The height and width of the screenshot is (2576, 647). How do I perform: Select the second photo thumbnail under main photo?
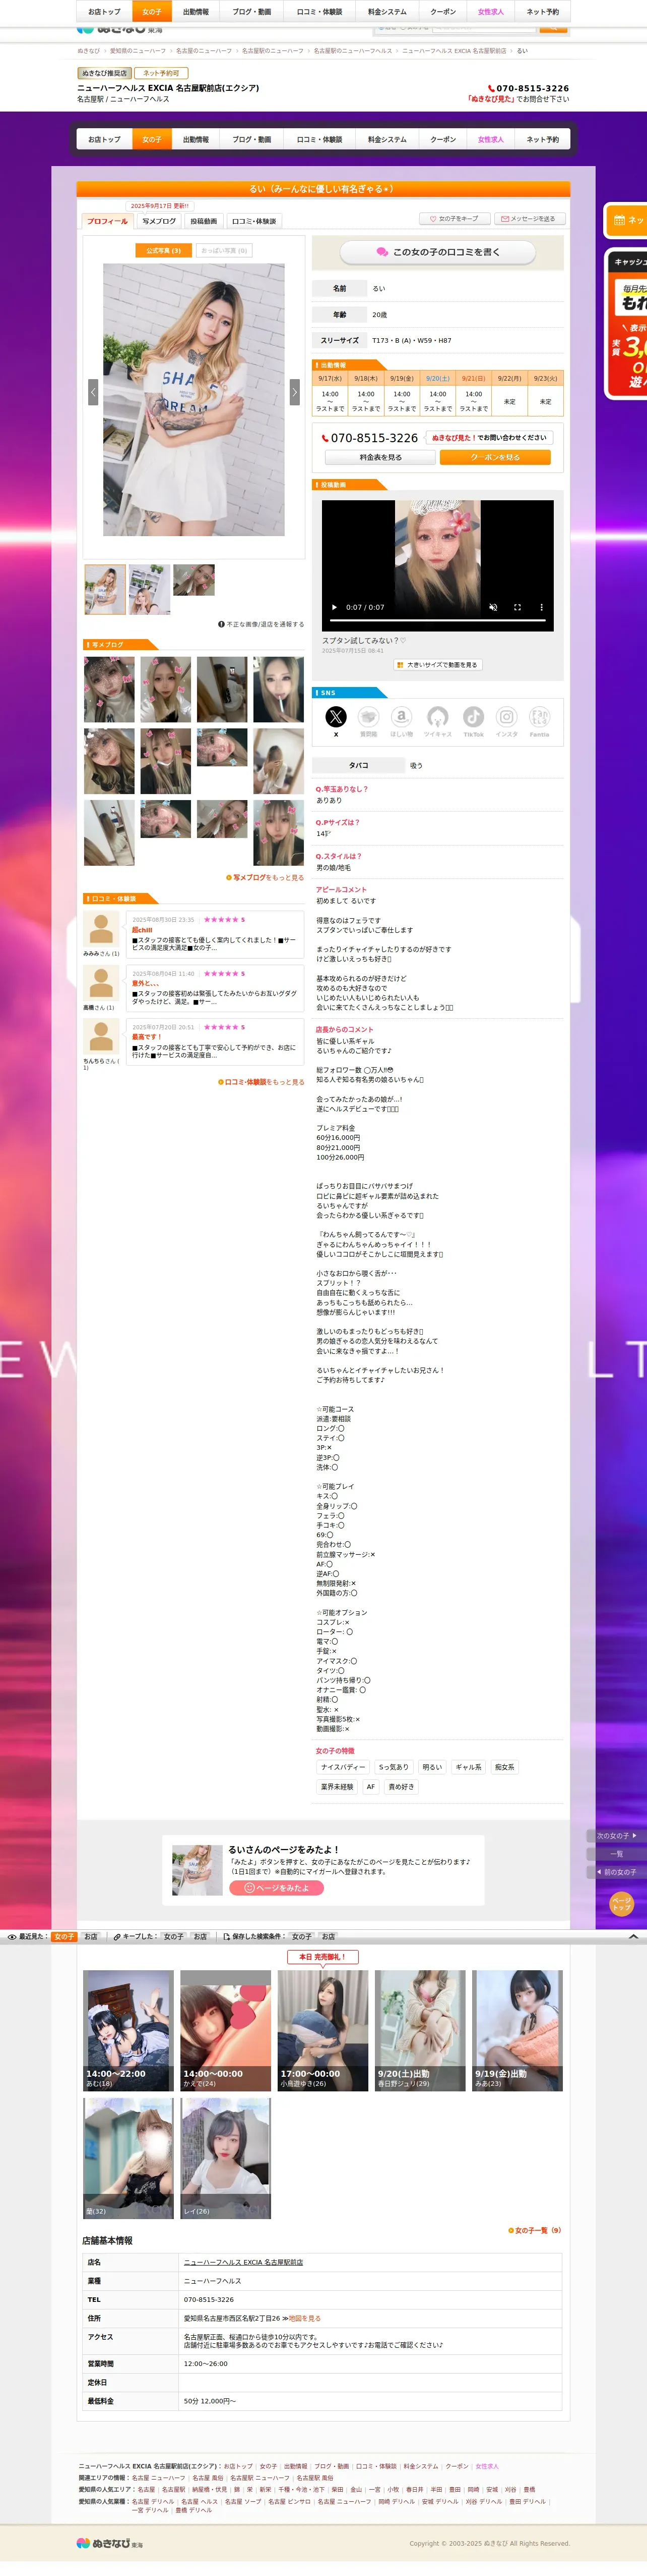[x=150, y=590]
